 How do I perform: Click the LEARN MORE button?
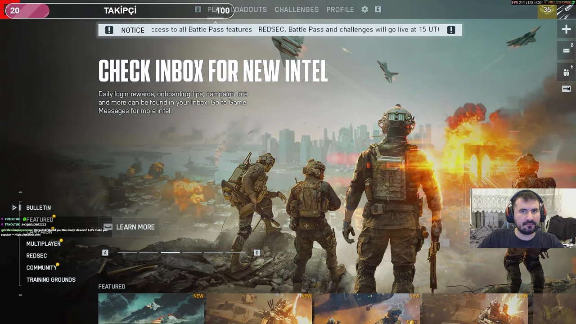(x=129, y=227)
